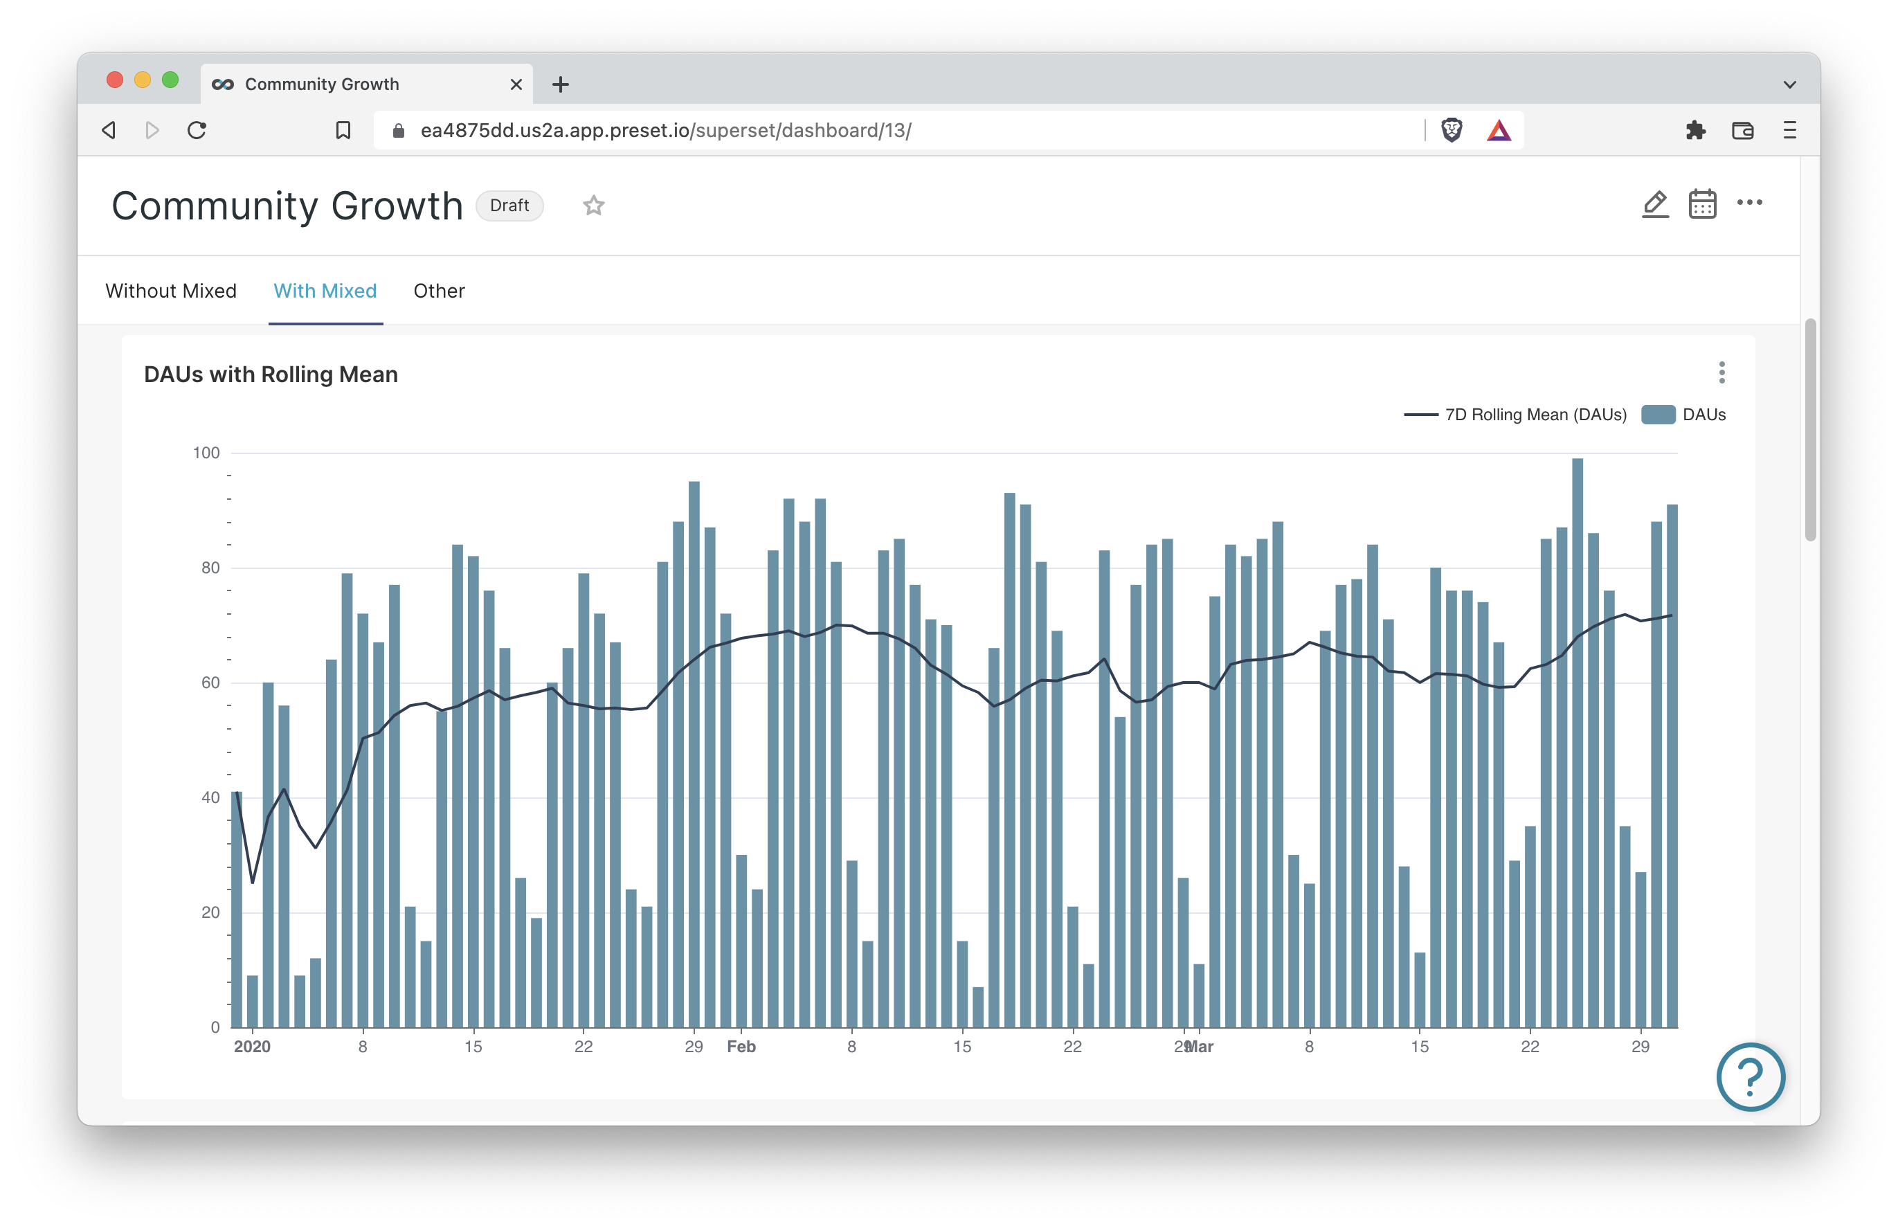Viewport: 1898px width, 1228px height.
Task: Toggle the DAUs legend series swatch
Action: (x=1658, y=415)
